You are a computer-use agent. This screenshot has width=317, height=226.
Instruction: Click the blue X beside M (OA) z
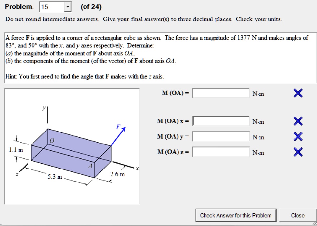tap(298, 152)
